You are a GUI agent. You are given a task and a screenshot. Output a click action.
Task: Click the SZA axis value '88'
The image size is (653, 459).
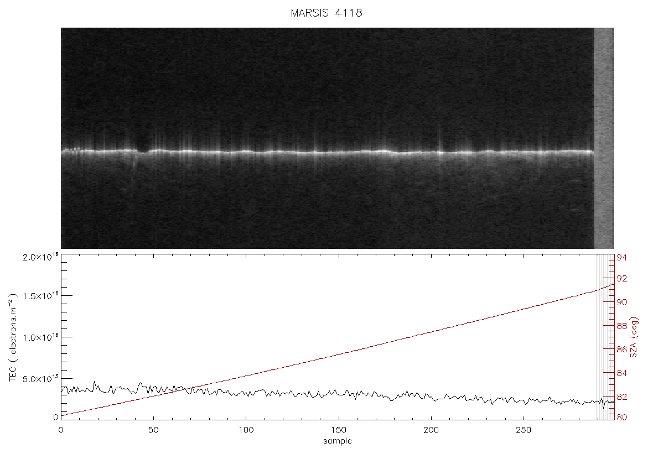pyautogui.click(x=622, y=326)
